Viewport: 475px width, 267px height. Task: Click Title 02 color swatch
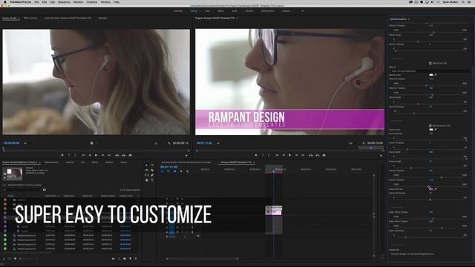(x=431, y=75)
